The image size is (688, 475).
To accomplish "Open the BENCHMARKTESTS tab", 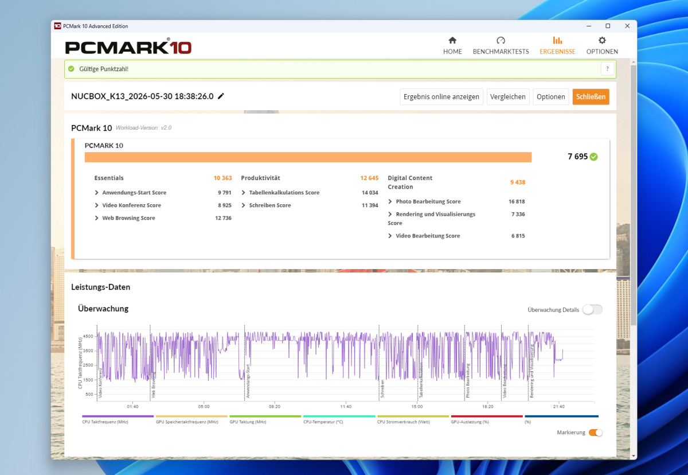I will [501, 46].
